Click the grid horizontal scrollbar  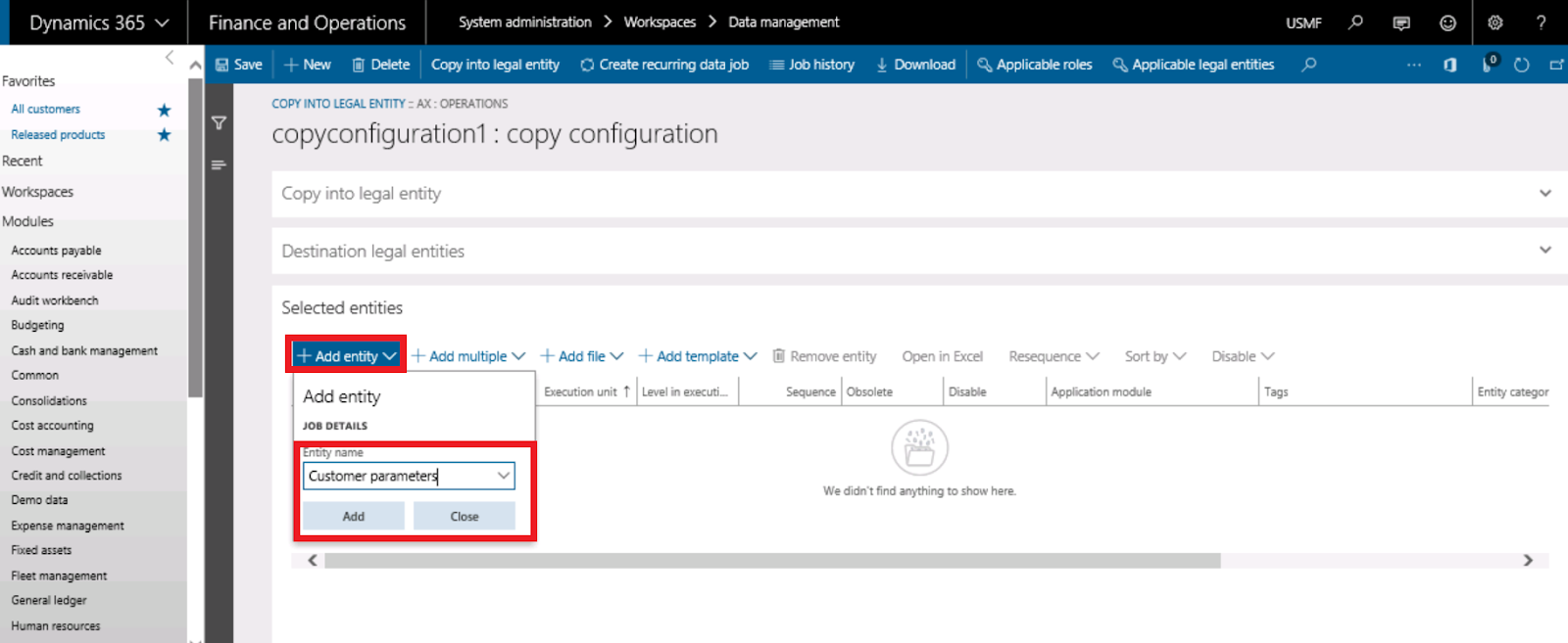[772, 561]
